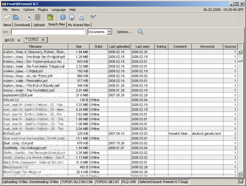Close the * (2352) search tab

[x=43, y=40]
